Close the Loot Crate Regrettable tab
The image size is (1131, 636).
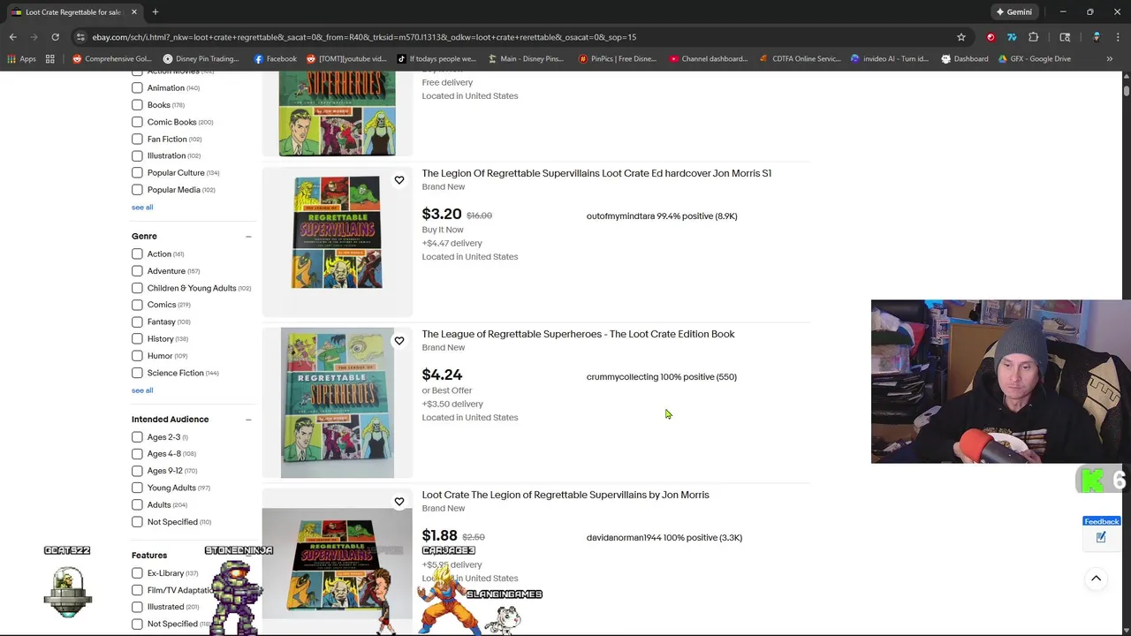click(x=133, y=11)
